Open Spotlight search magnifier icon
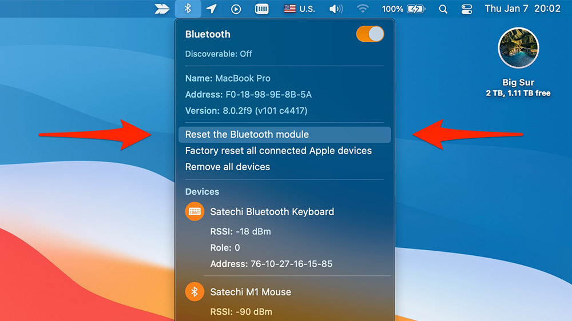The height and width of the screenshot is (321, 572). (x=443, y=9)
